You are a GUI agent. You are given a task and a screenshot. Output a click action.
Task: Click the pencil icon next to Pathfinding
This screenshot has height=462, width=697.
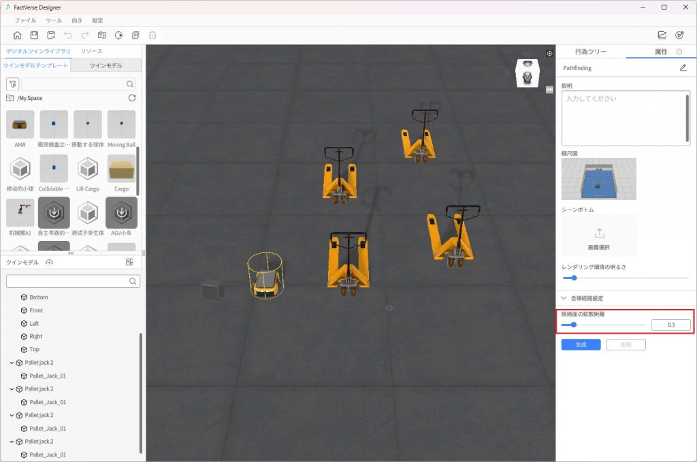click(x=683, y=68)
